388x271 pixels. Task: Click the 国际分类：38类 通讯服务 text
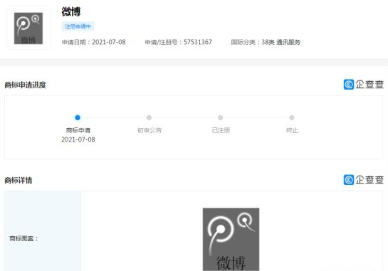[x=266, y=42]
